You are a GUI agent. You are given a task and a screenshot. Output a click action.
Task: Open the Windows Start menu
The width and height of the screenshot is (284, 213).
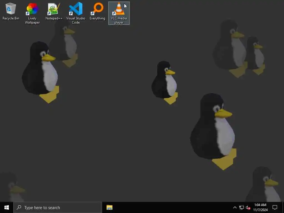7,207
